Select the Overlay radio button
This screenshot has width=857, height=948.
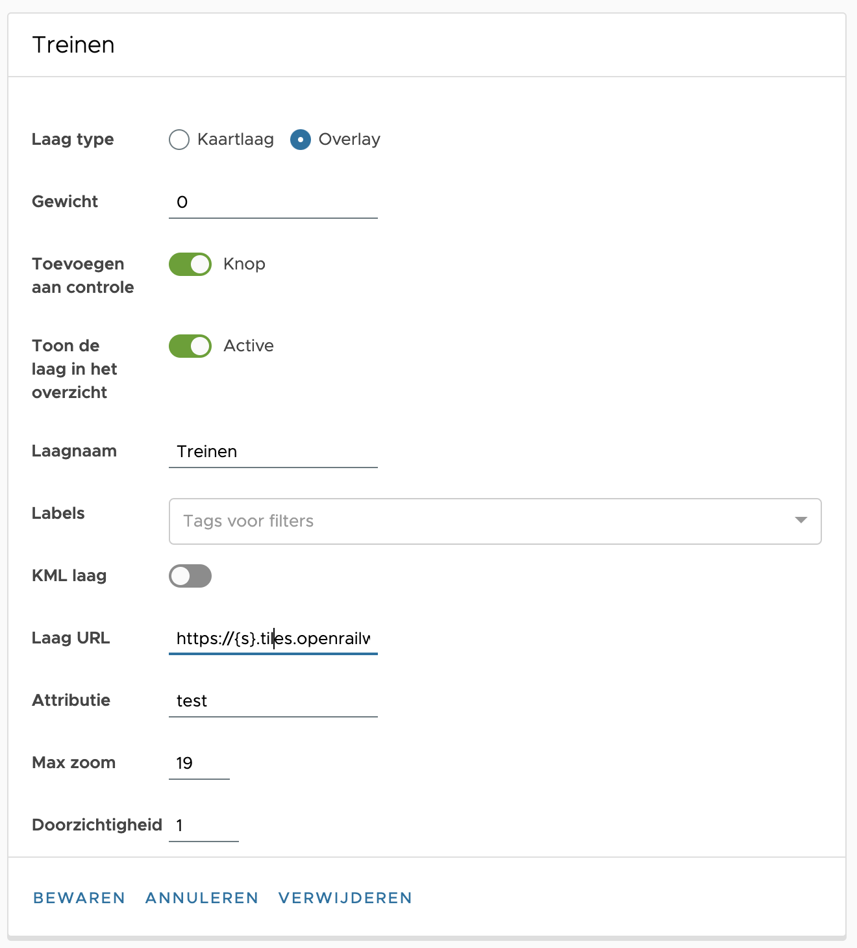301,140
